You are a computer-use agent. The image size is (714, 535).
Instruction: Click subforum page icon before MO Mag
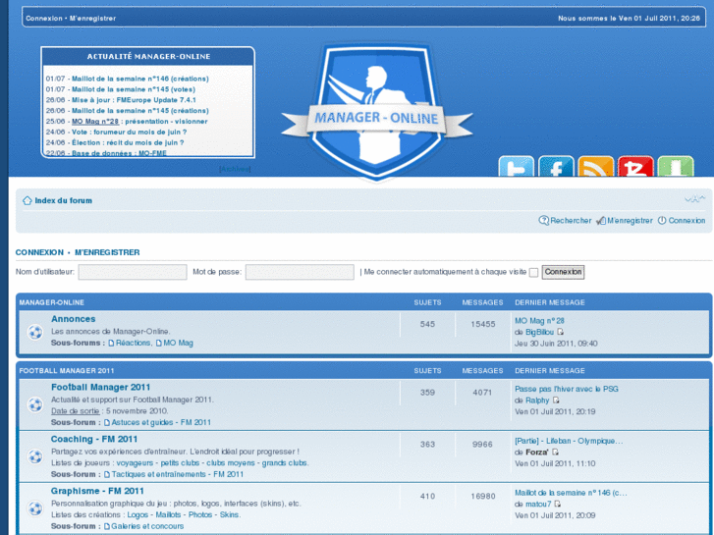click(159, 343)
